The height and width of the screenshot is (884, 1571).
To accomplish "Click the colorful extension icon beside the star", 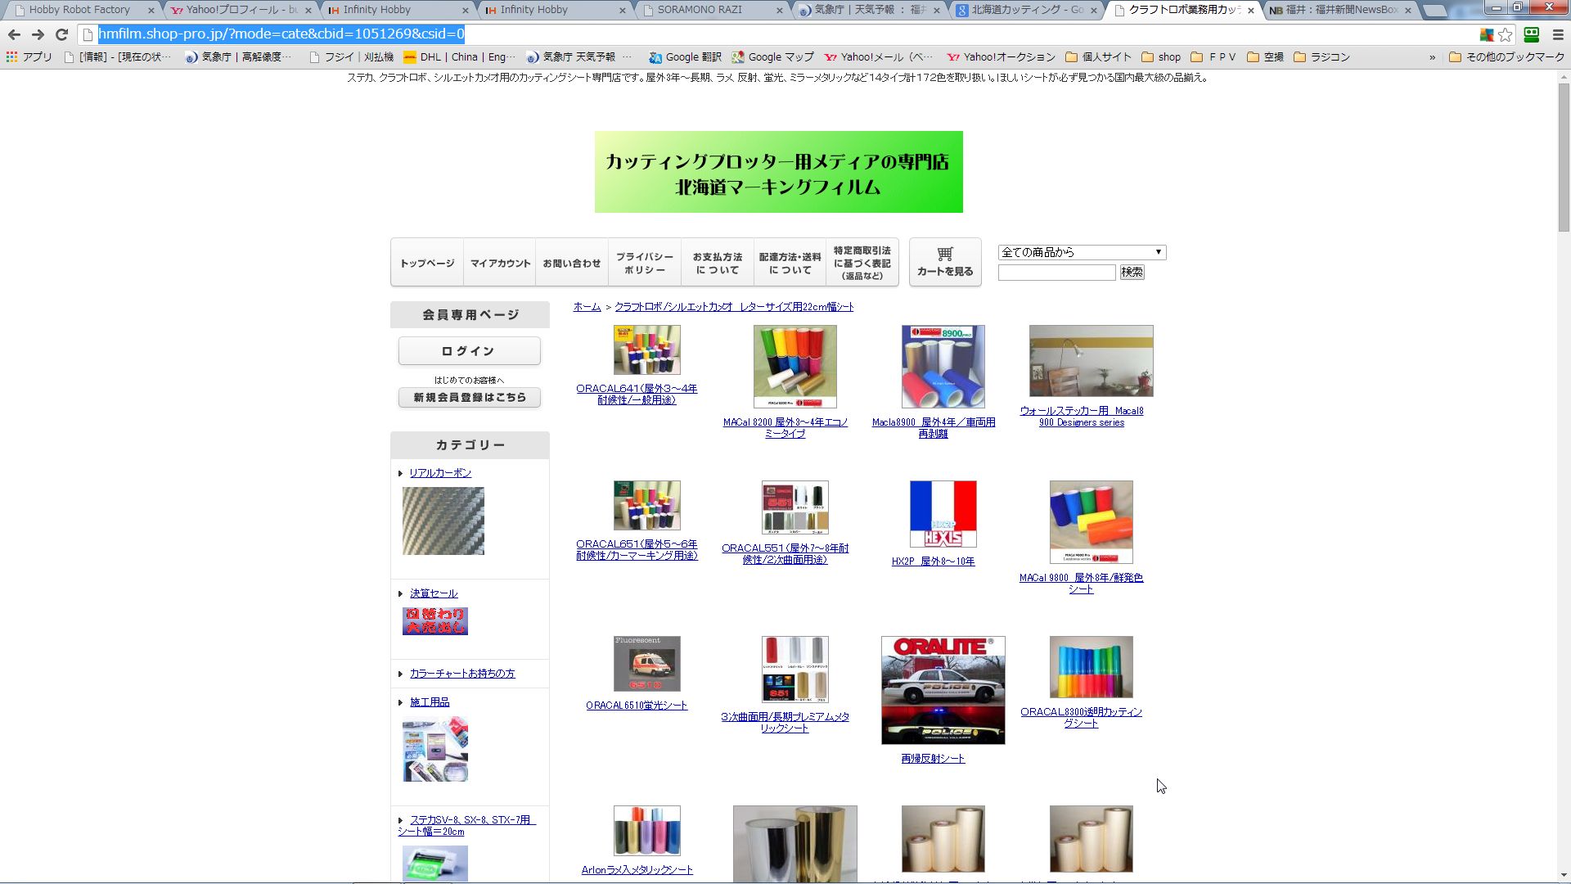I will pyautogui.click(x=1487, y=34).
